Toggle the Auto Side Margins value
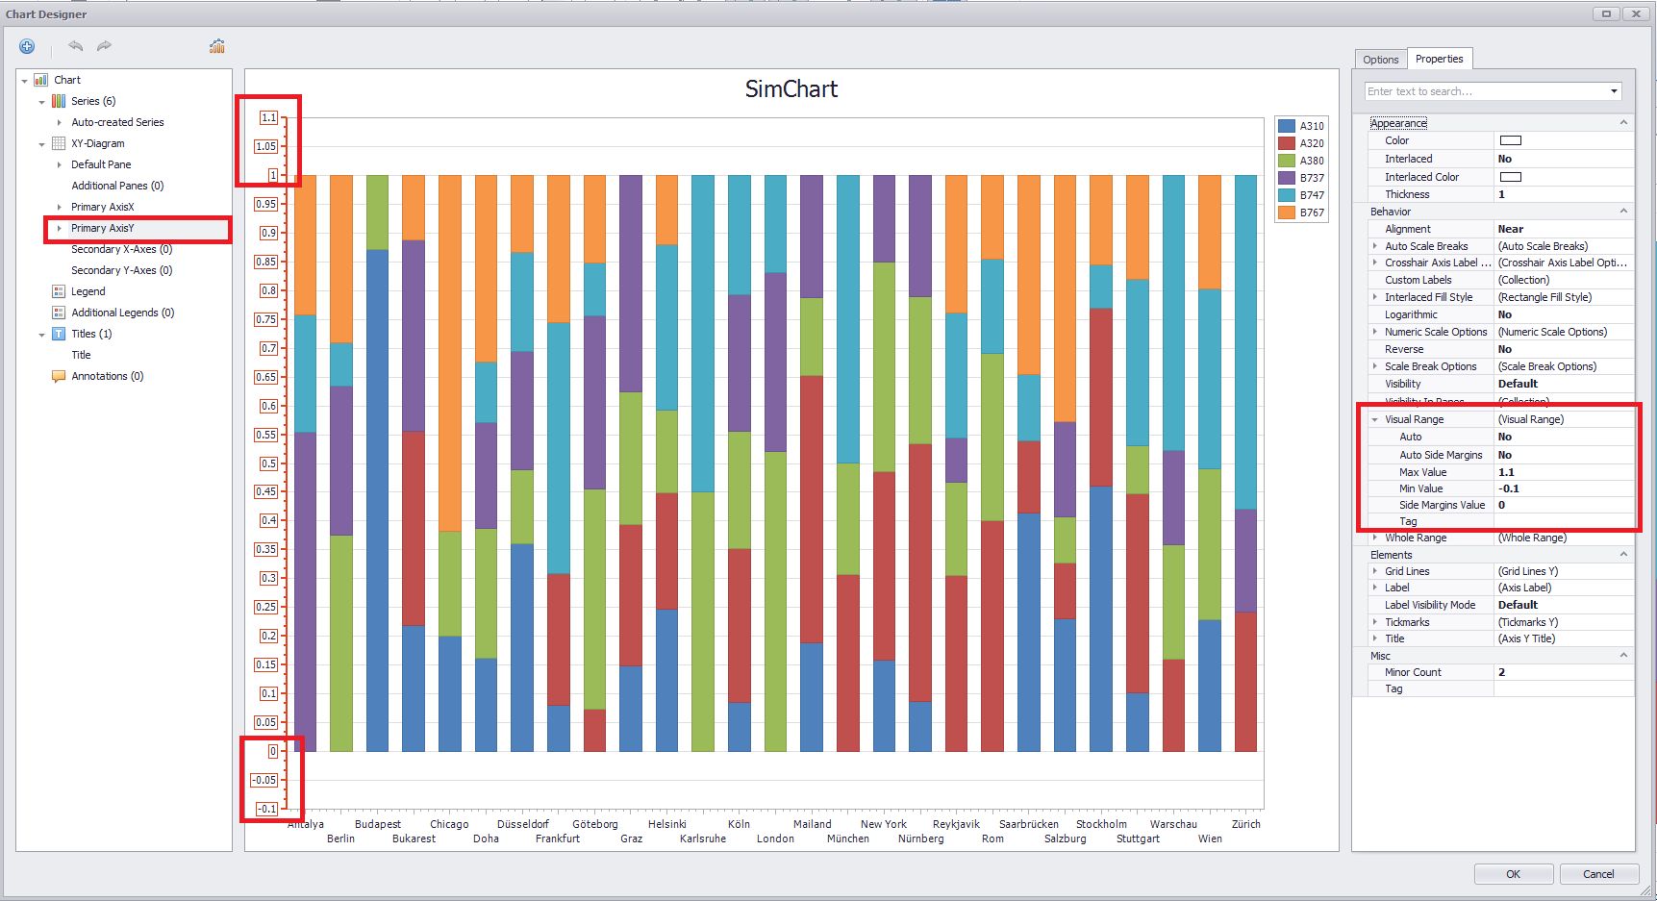The image size is (1657, 901). tap(1562, 455)
